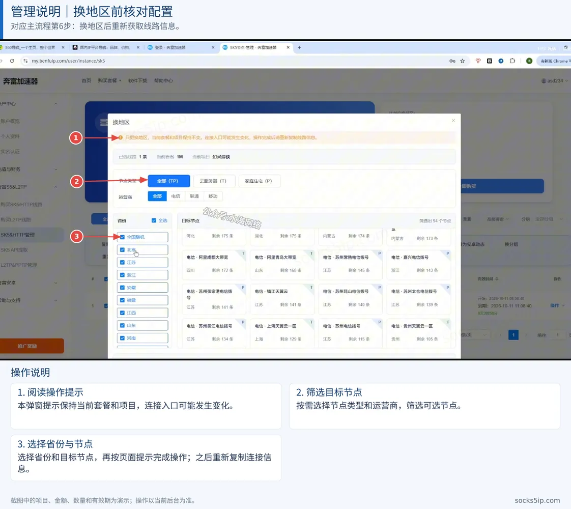
Task: Expand the 购买套餐 navigation dropdown
Action: click(109, 80)
